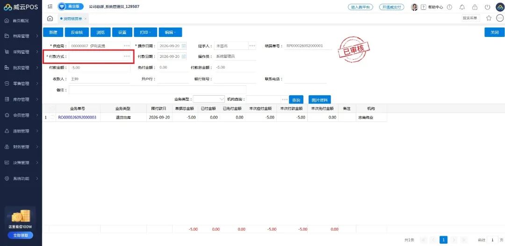This screenshot has height=246, width=505.
Task: Open handler picker ellipsis in 经手人 field
Action: [x=252, y=46]
